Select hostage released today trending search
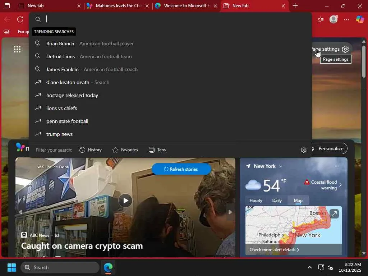The height and width of the screenshot is (276, 368). (171, 95)
